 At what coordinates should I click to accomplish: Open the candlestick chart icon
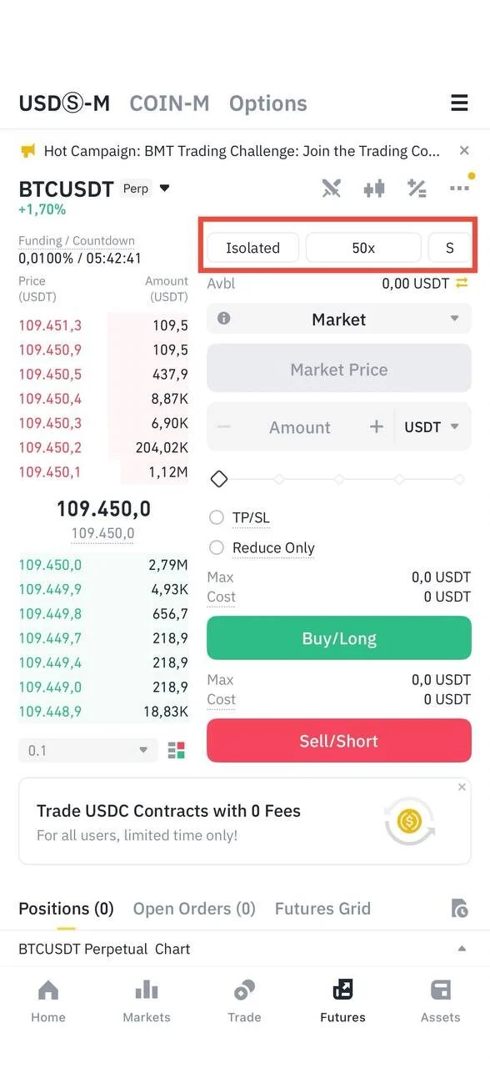tap(374, 189)
